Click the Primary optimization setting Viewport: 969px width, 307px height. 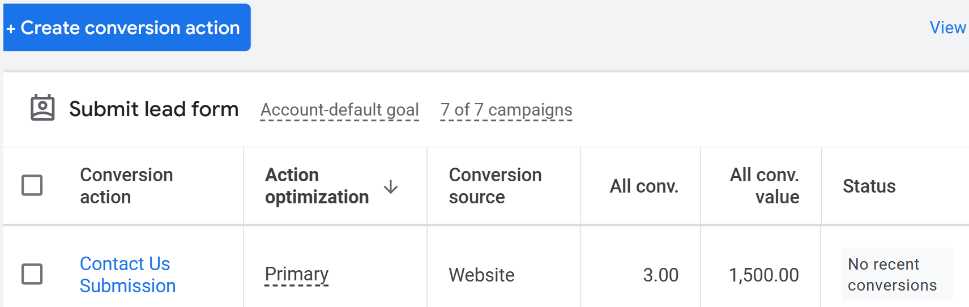point(296,274)
